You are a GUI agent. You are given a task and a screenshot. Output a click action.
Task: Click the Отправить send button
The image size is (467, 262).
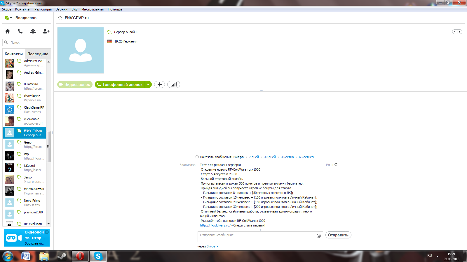tap(338, 235)
